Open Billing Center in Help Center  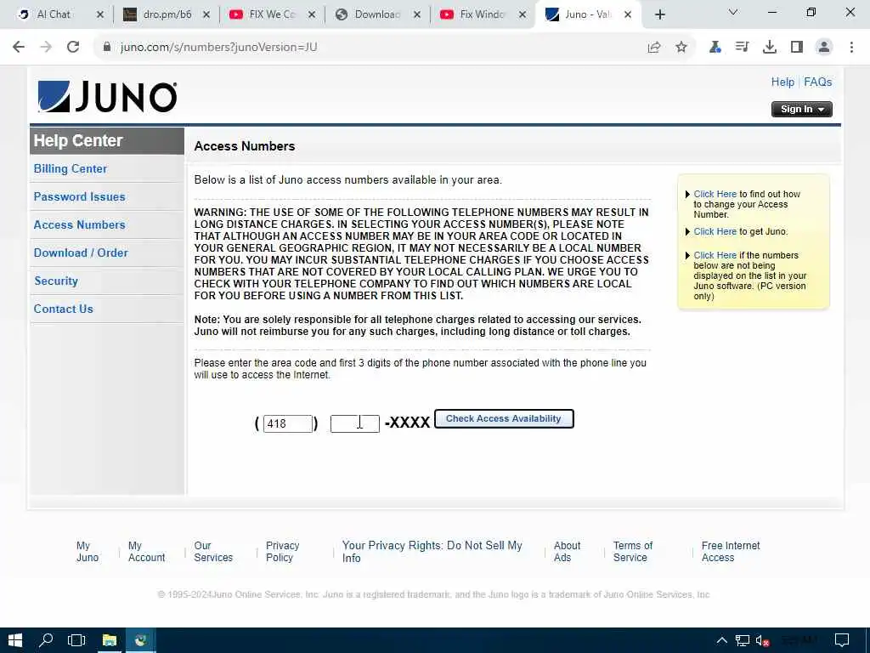[x=71, y=169]
